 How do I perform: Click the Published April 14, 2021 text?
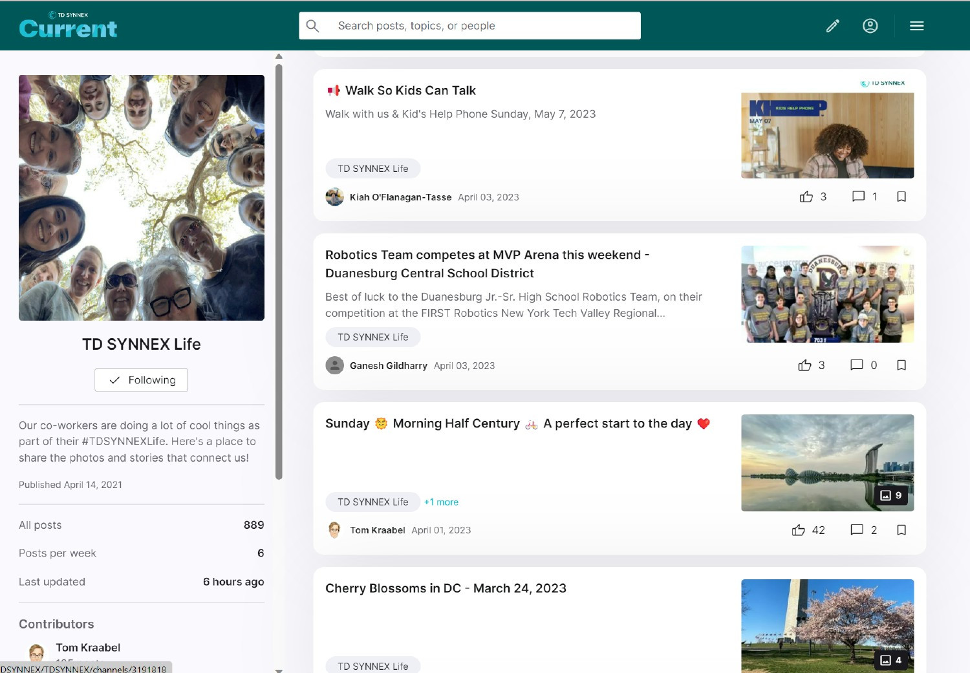[x=70, y=485]
